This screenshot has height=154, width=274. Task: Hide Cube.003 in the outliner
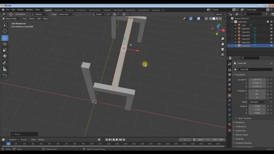click(x=271, y=36)
